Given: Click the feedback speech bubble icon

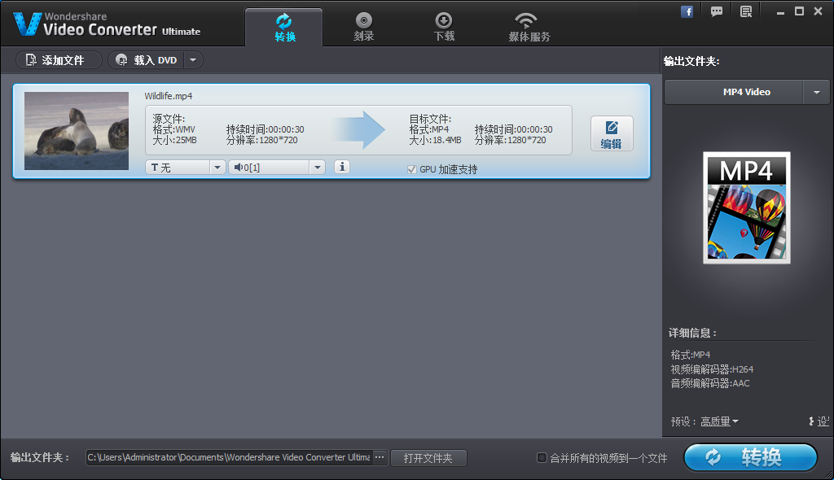Looking at the screenshot, I should [x=717, y=11].
